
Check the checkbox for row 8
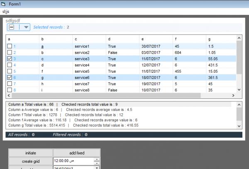click(x=10, y=90)
